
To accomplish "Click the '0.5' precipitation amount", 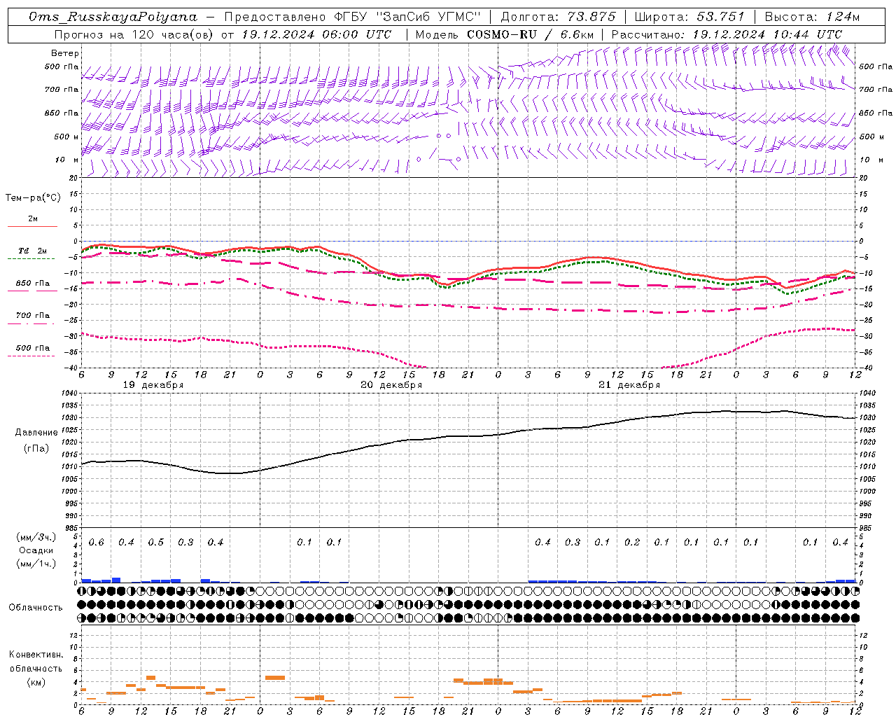I will (156, 543).
